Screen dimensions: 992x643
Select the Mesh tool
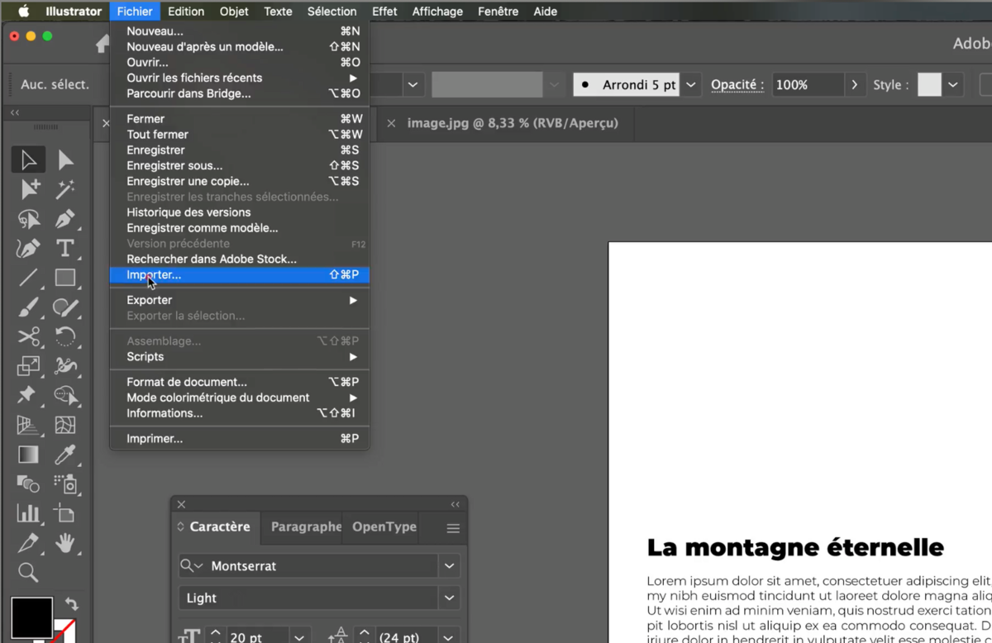pyautogui.click(x=65, y=425)
